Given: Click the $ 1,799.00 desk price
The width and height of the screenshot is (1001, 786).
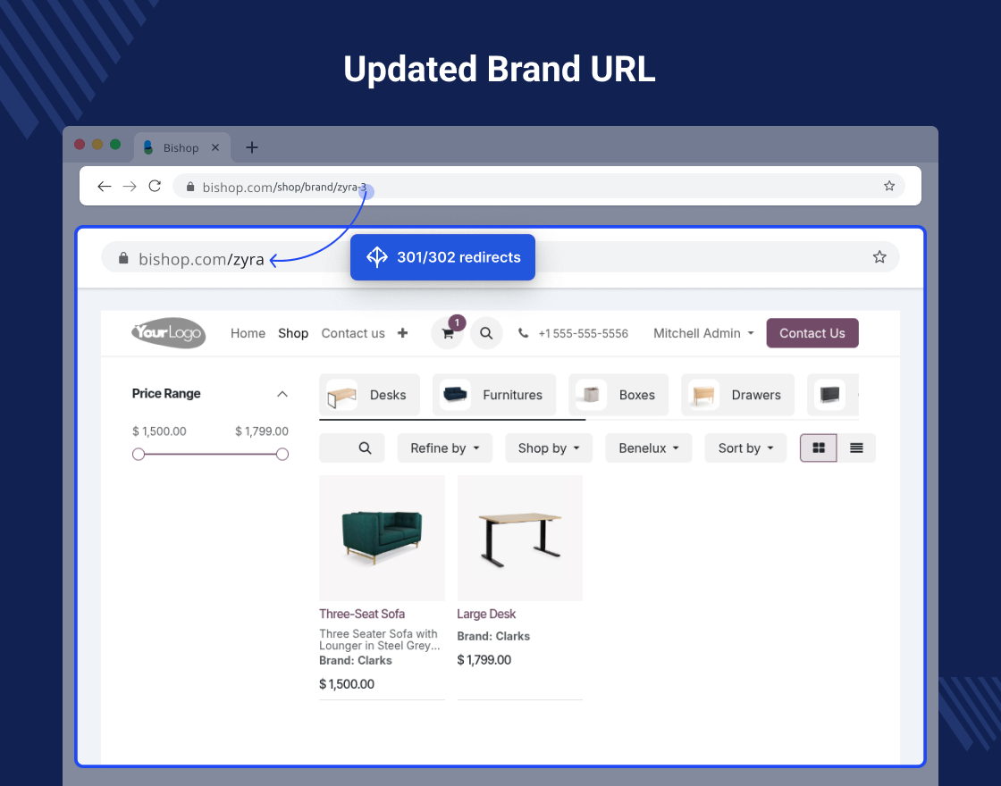Looking at the screenshot, I should coord(484,660).
